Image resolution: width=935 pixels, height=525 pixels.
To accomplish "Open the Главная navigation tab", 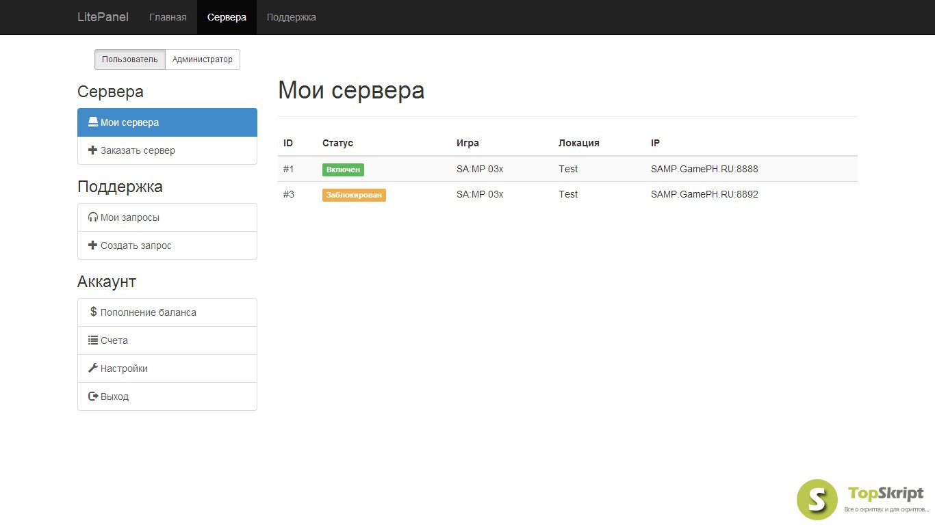I will pos(168,17).
